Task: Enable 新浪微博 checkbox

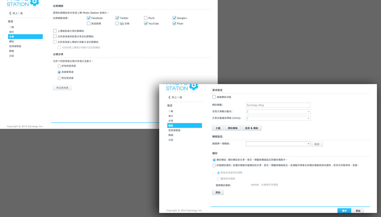Action: point(88,24)
